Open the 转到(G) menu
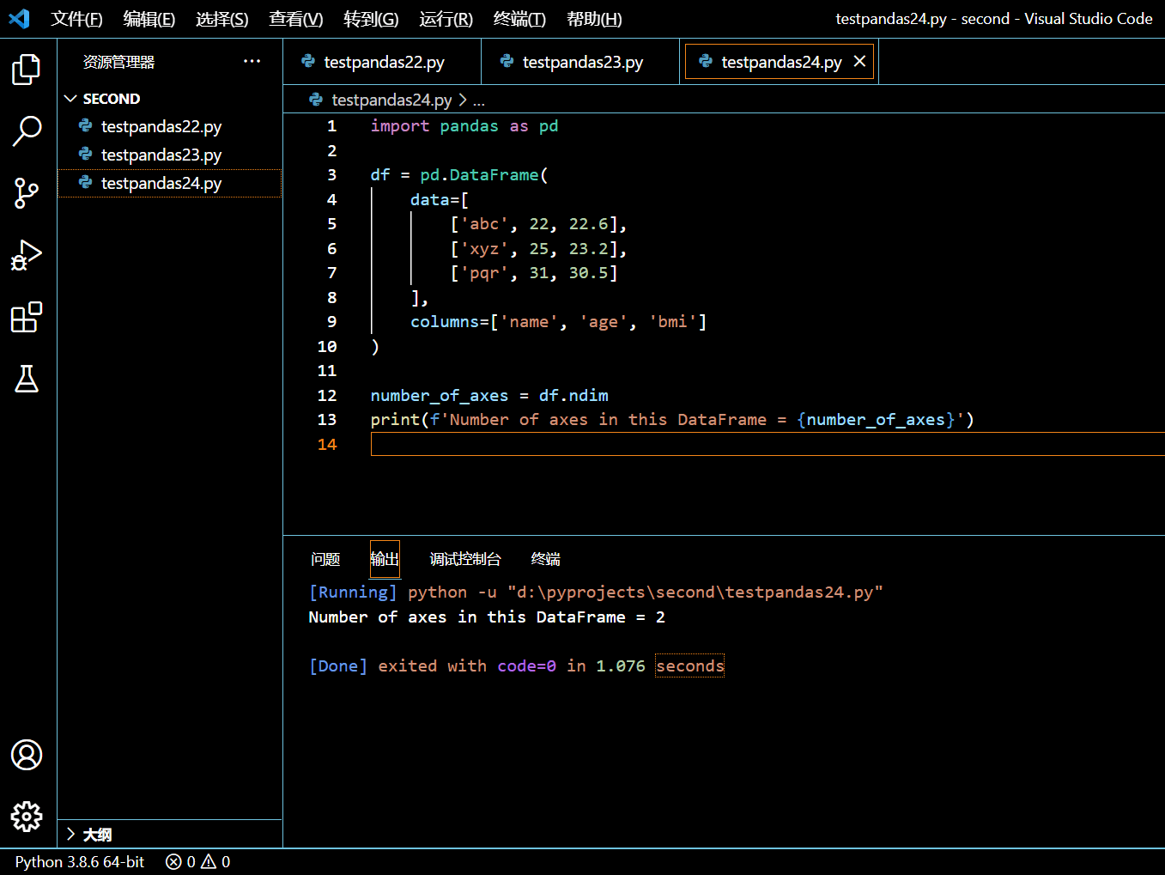The width and height of the screenshot is (1165, 875). [371, 19]
